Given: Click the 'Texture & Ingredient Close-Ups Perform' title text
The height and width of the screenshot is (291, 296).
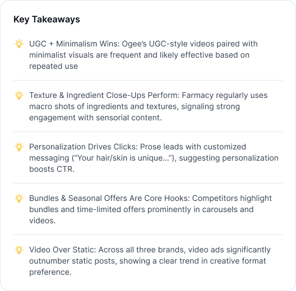Looking at the screenshot, I should pos(104,95).
